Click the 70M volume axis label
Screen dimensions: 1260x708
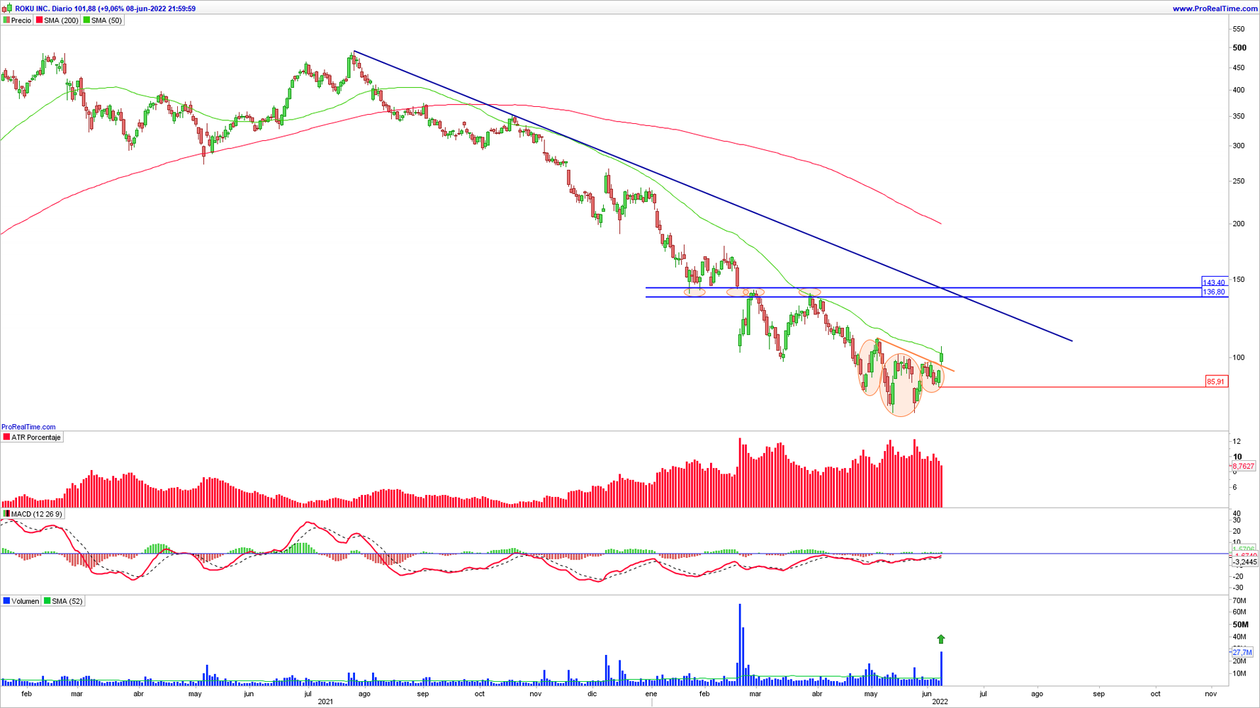point(1239,600)
